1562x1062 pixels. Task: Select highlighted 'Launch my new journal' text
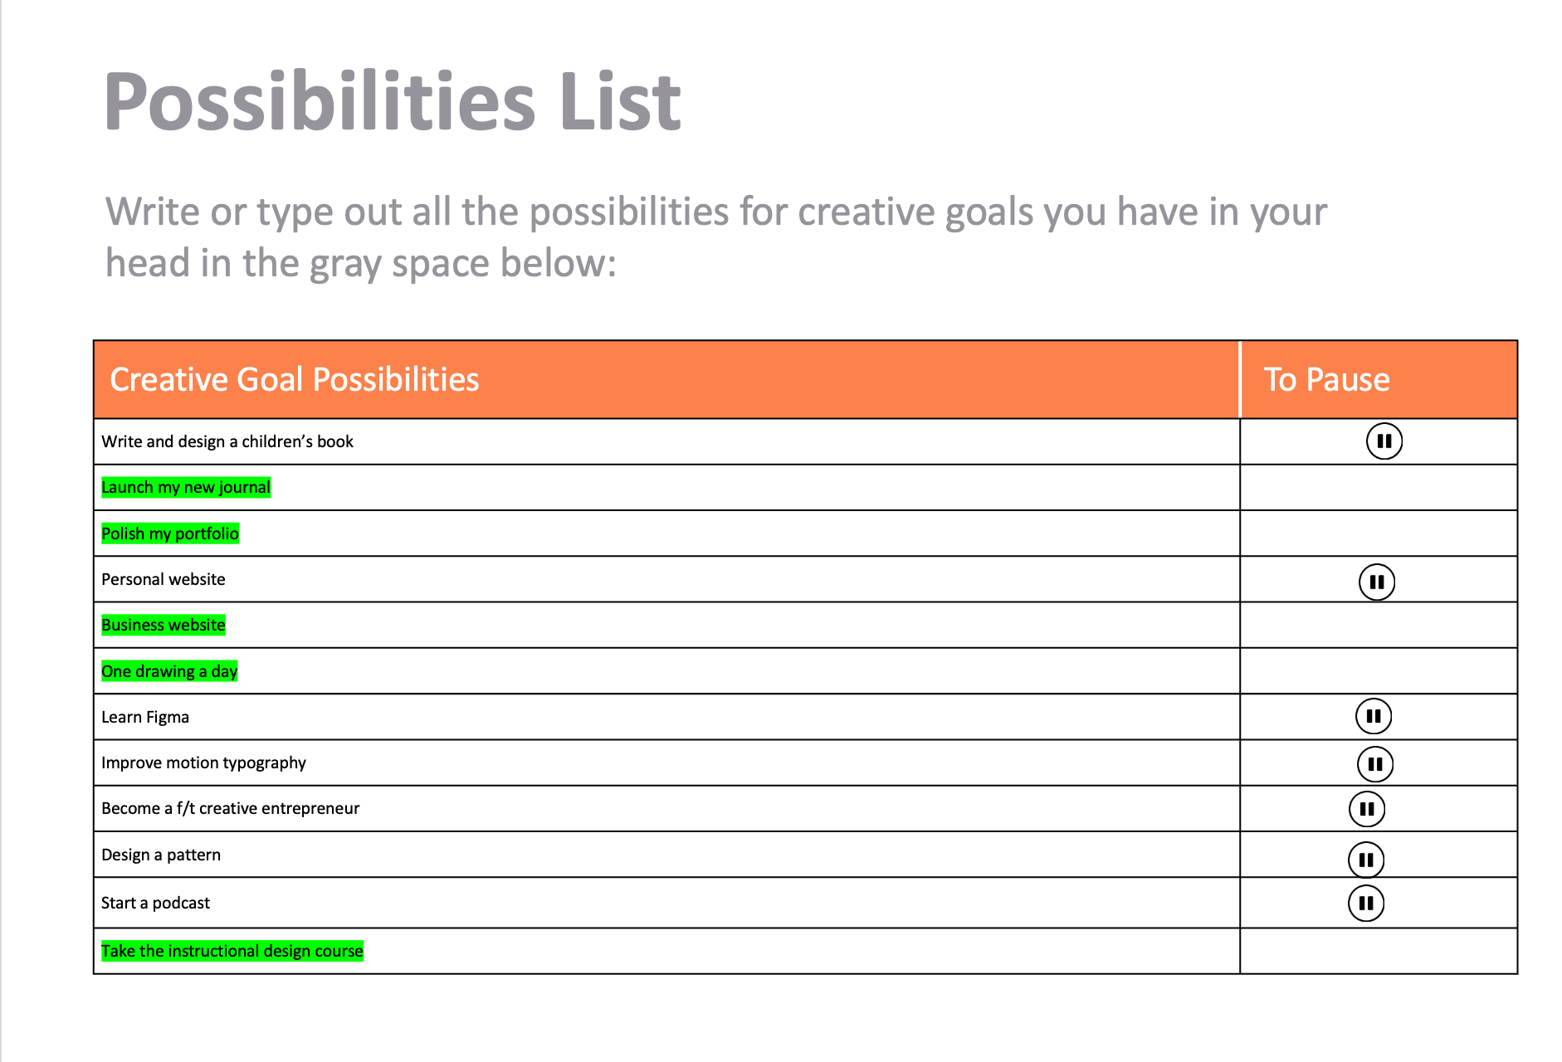(186, 487)
